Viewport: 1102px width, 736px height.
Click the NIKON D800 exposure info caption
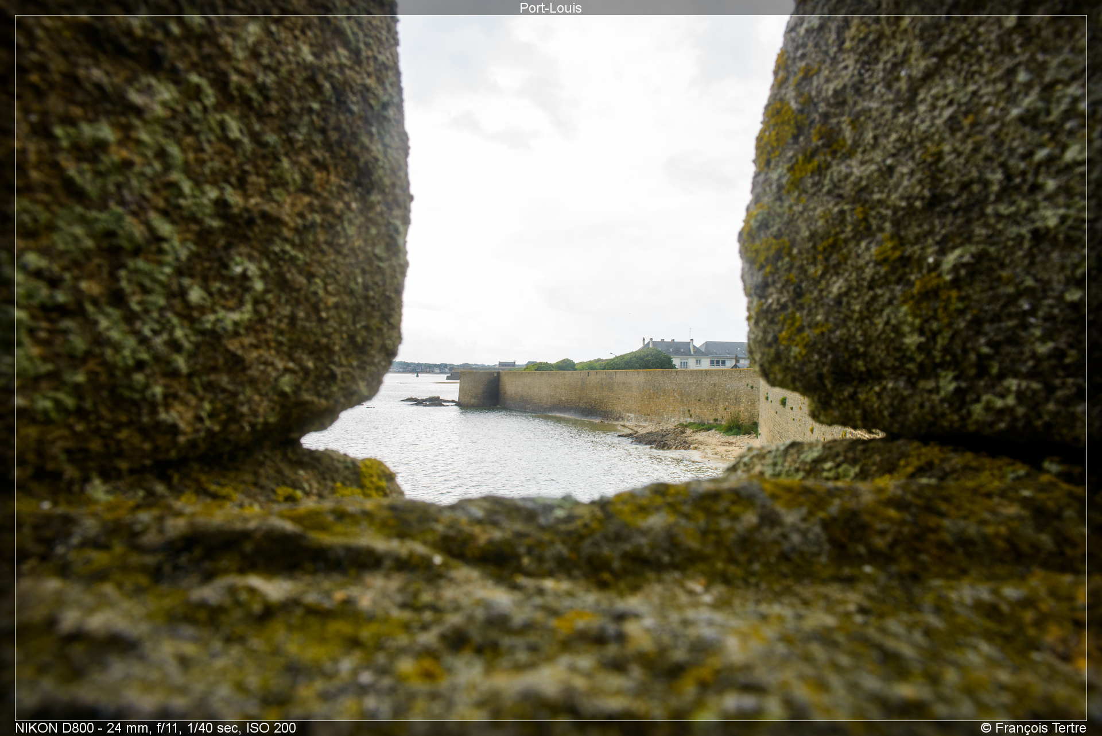coord(156,728)
